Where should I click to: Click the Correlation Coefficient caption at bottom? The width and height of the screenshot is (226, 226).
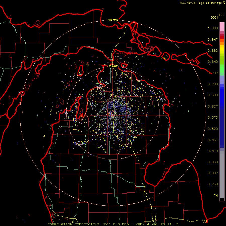point(113,224)
